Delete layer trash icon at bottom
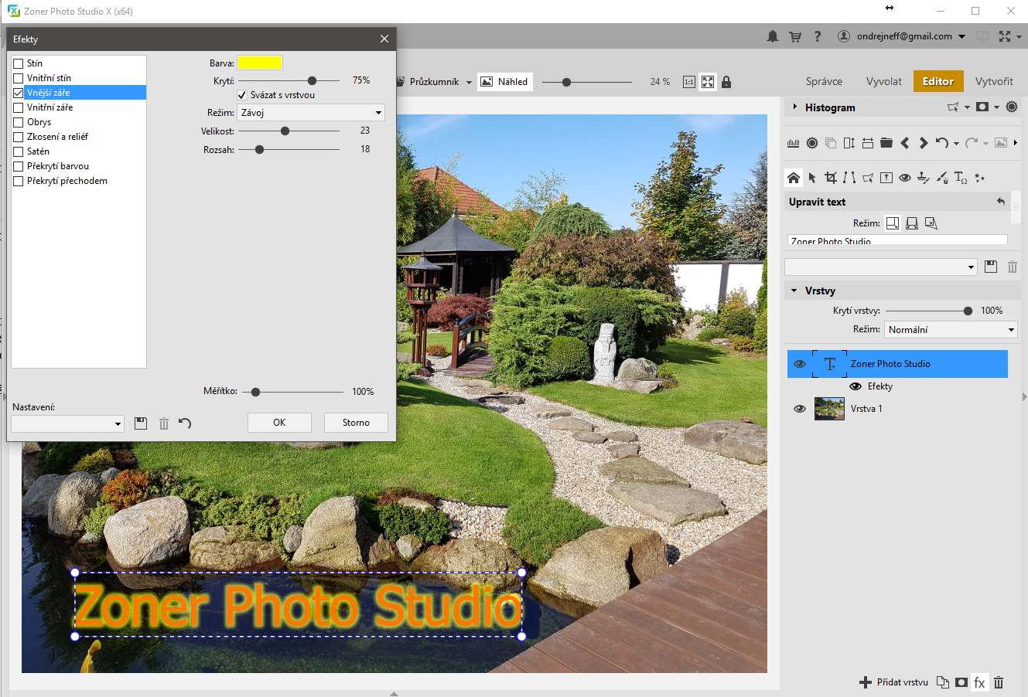 (x=999, y=682)
